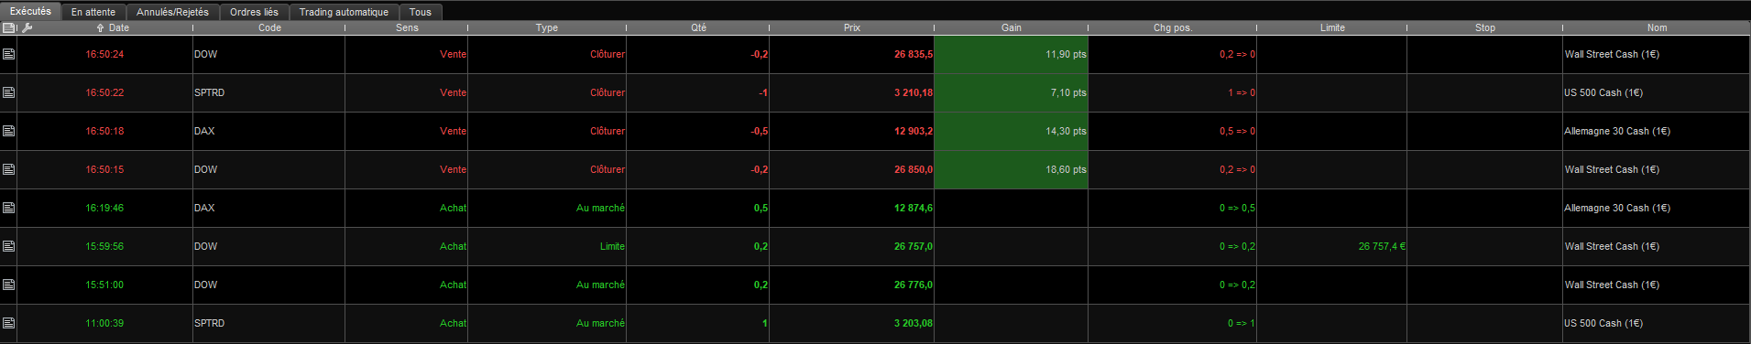Sort by the Date column header

[113, 27]
